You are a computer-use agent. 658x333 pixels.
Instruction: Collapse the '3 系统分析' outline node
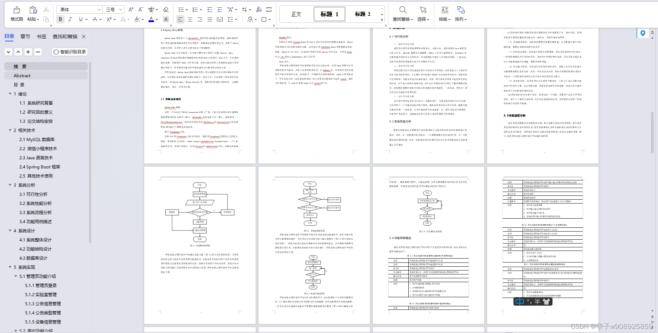pos(10,185)
